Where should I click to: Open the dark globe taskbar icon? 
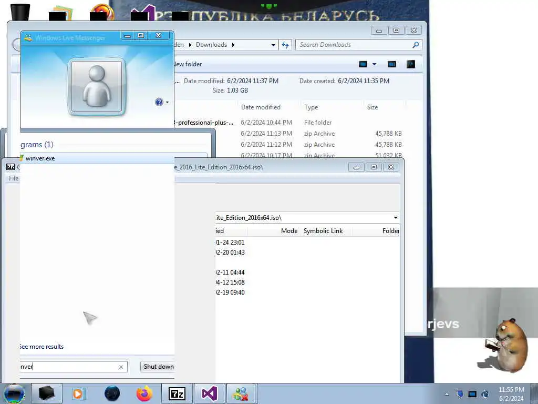pyautogui.click(x=112, y=393)
